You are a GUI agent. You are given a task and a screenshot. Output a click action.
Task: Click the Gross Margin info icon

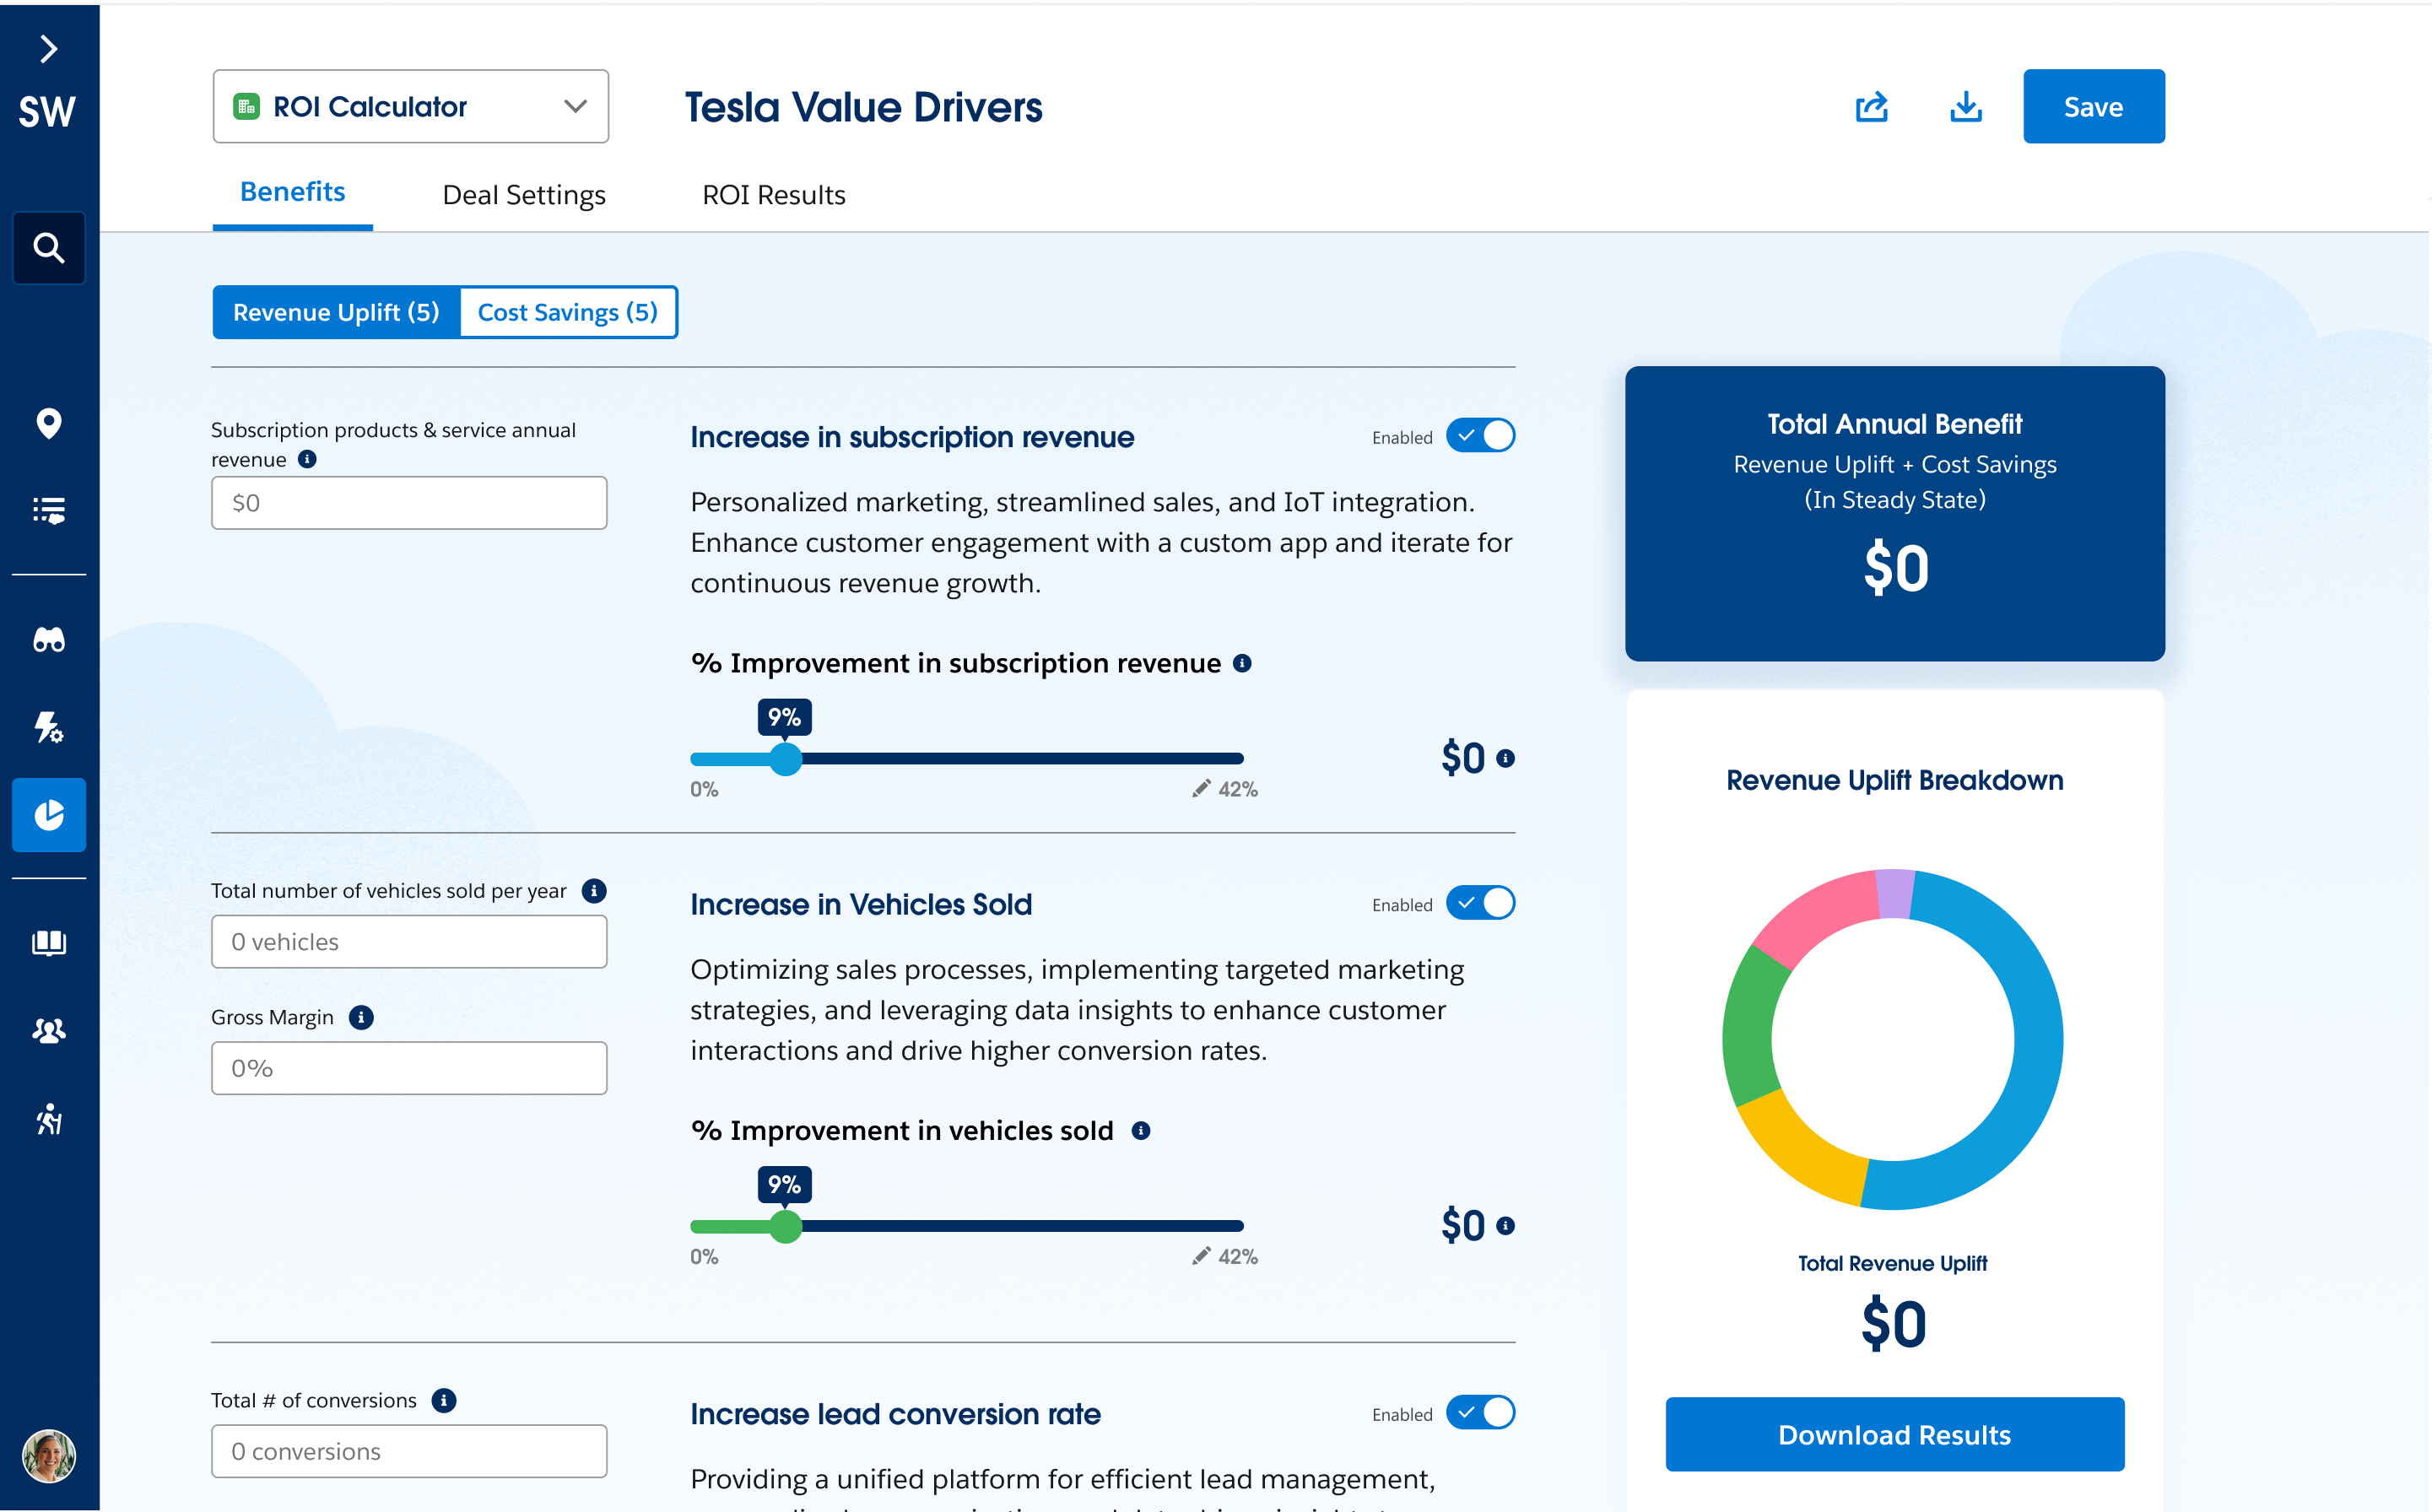pos(361,1017)
